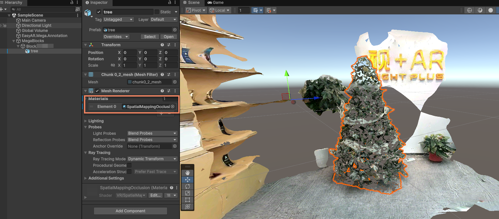Select the Hand tool in the Scene toolbar

(x=188, y=173)
